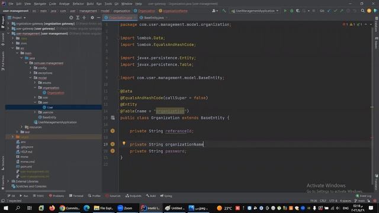
Task: Push commits with Git arrow icon
Action: [342, 11]
